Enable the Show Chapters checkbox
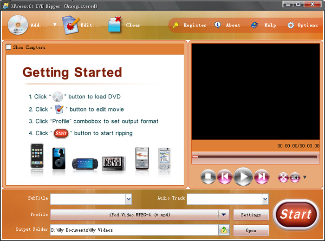The image size is (325, 241). click(x=8, y=47)
